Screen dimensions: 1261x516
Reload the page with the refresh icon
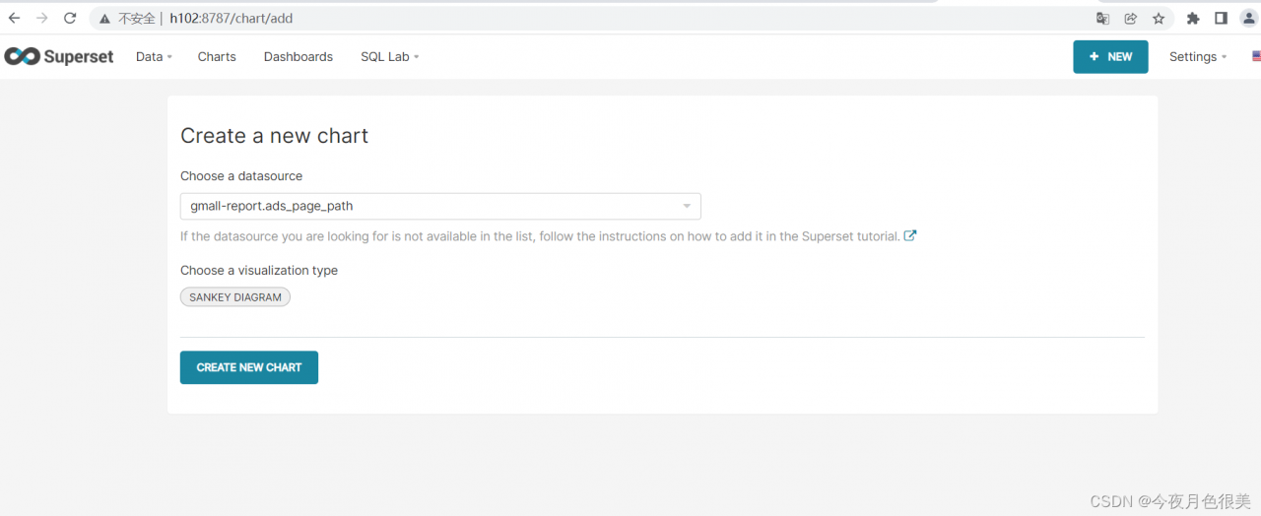click(70, 18)
